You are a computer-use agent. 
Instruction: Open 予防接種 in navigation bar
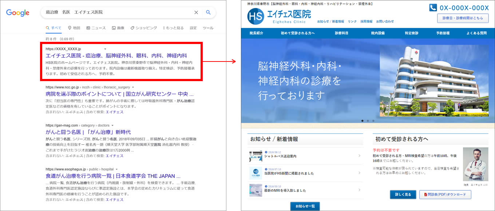(443, 33)
